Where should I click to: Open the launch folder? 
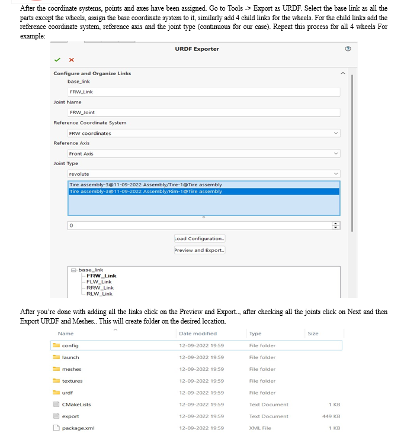click(x=70, y=357)
